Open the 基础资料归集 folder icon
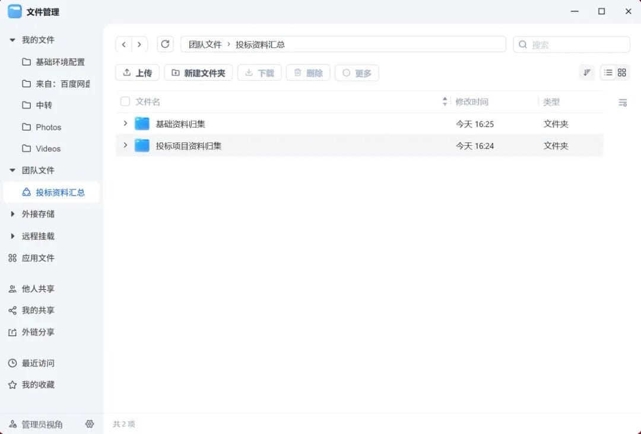Viewport: 641px width, 434px height. coord(142,124)
